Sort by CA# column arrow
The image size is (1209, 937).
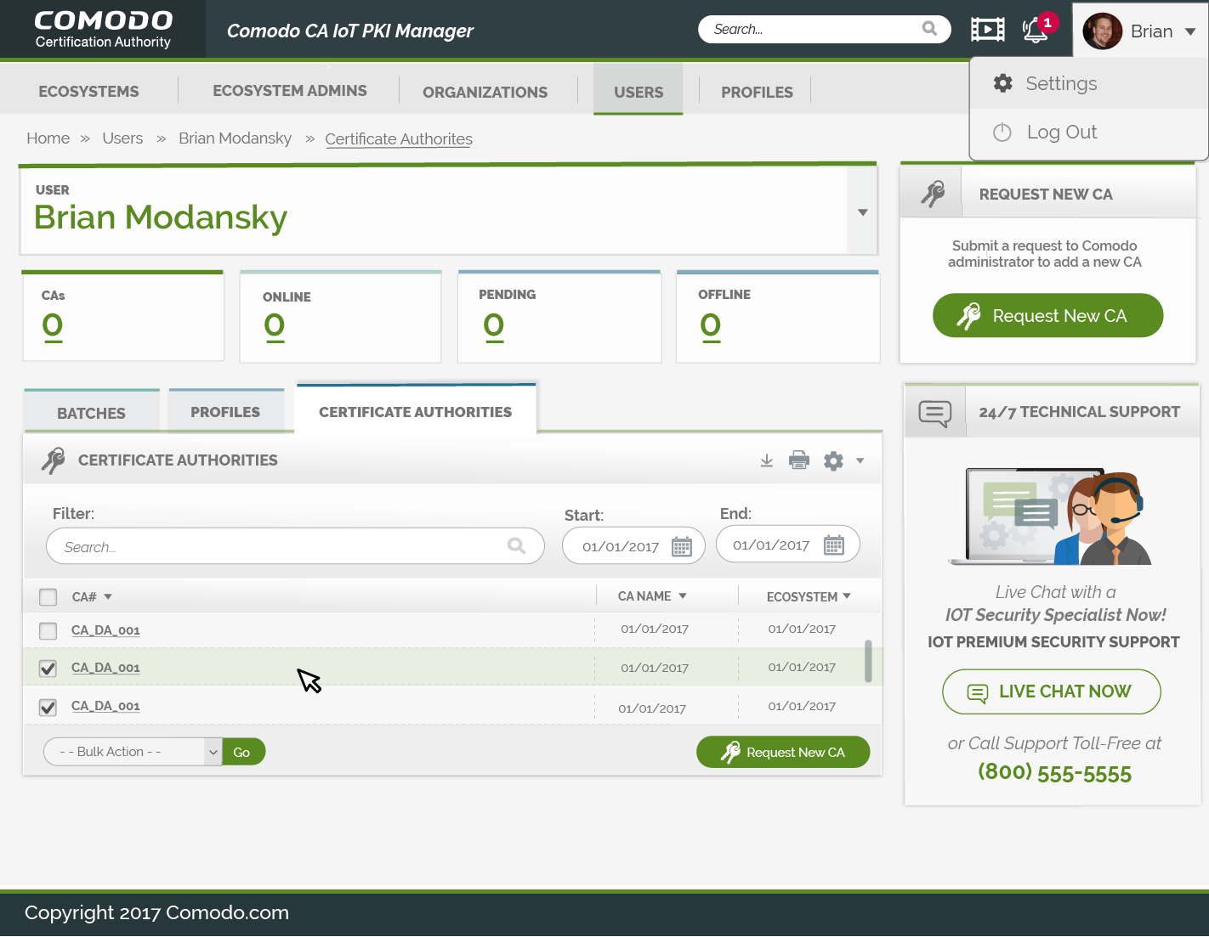pyautogui.click(x=108, y=597)
